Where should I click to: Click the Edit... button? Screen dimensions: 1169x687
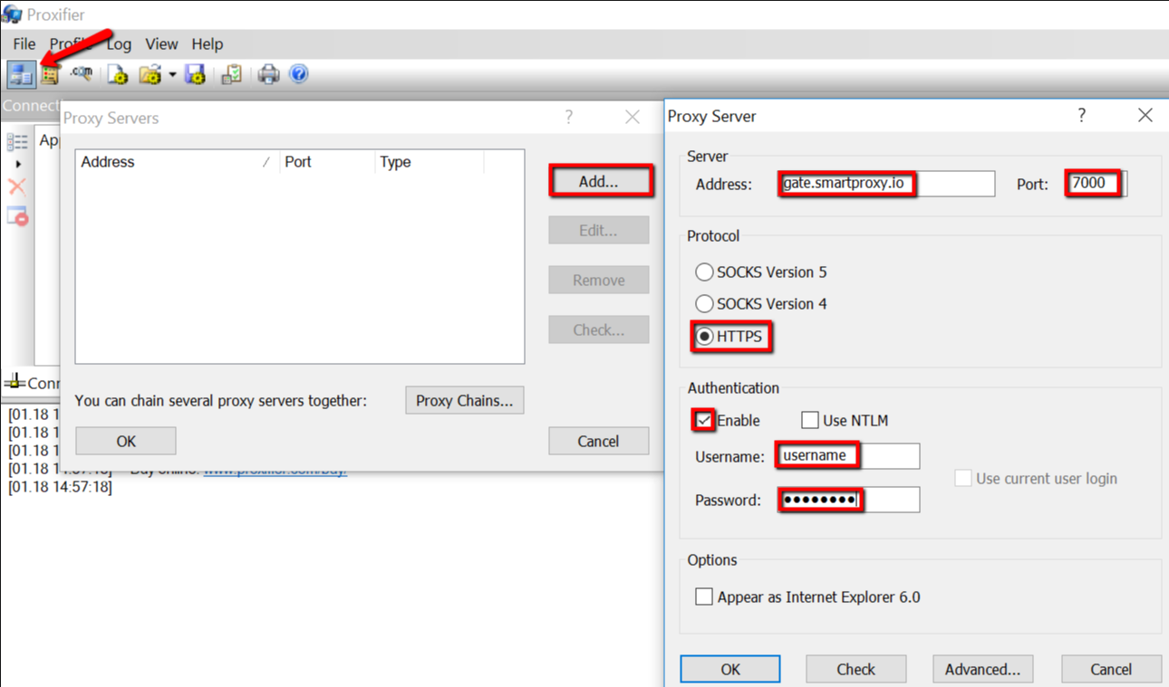pyautogui.click(x=599, y=230)
